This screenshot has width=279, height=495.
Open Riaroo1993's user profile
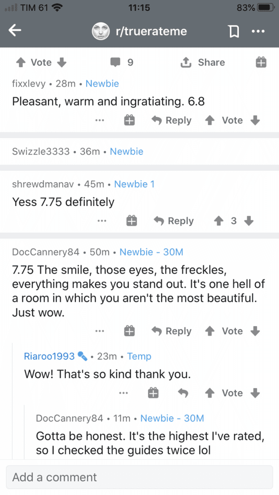click(49, 356)
